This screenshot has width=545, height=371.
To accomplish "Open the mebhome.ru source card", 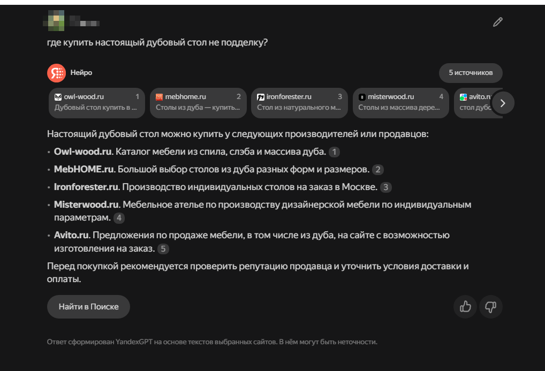I will coord(198,102).
